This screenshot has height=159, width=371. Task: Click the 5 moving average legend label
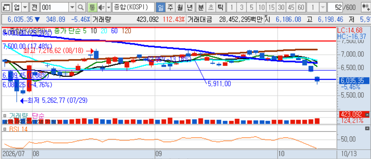tap(85, 31)
